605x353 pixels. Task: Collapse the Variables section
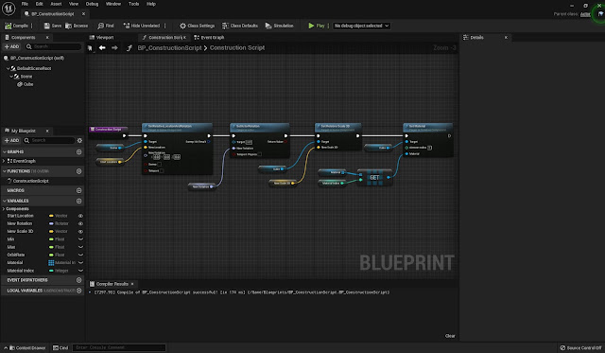[x=4, y=201]
